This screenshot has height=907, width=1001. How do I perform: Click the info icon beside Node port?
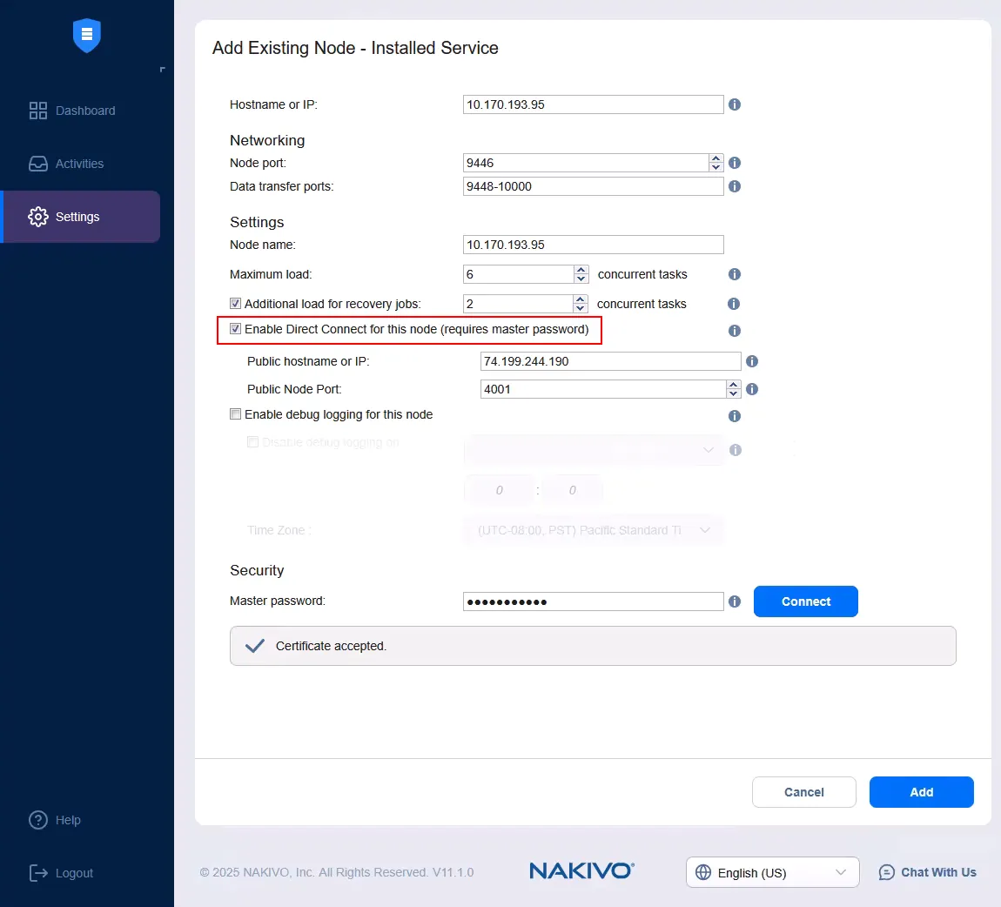coord(735,163)
